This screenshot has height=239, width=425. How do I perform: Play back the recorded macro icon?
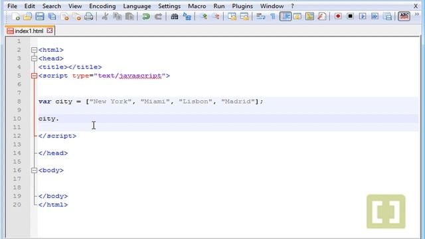coord(363,17)
